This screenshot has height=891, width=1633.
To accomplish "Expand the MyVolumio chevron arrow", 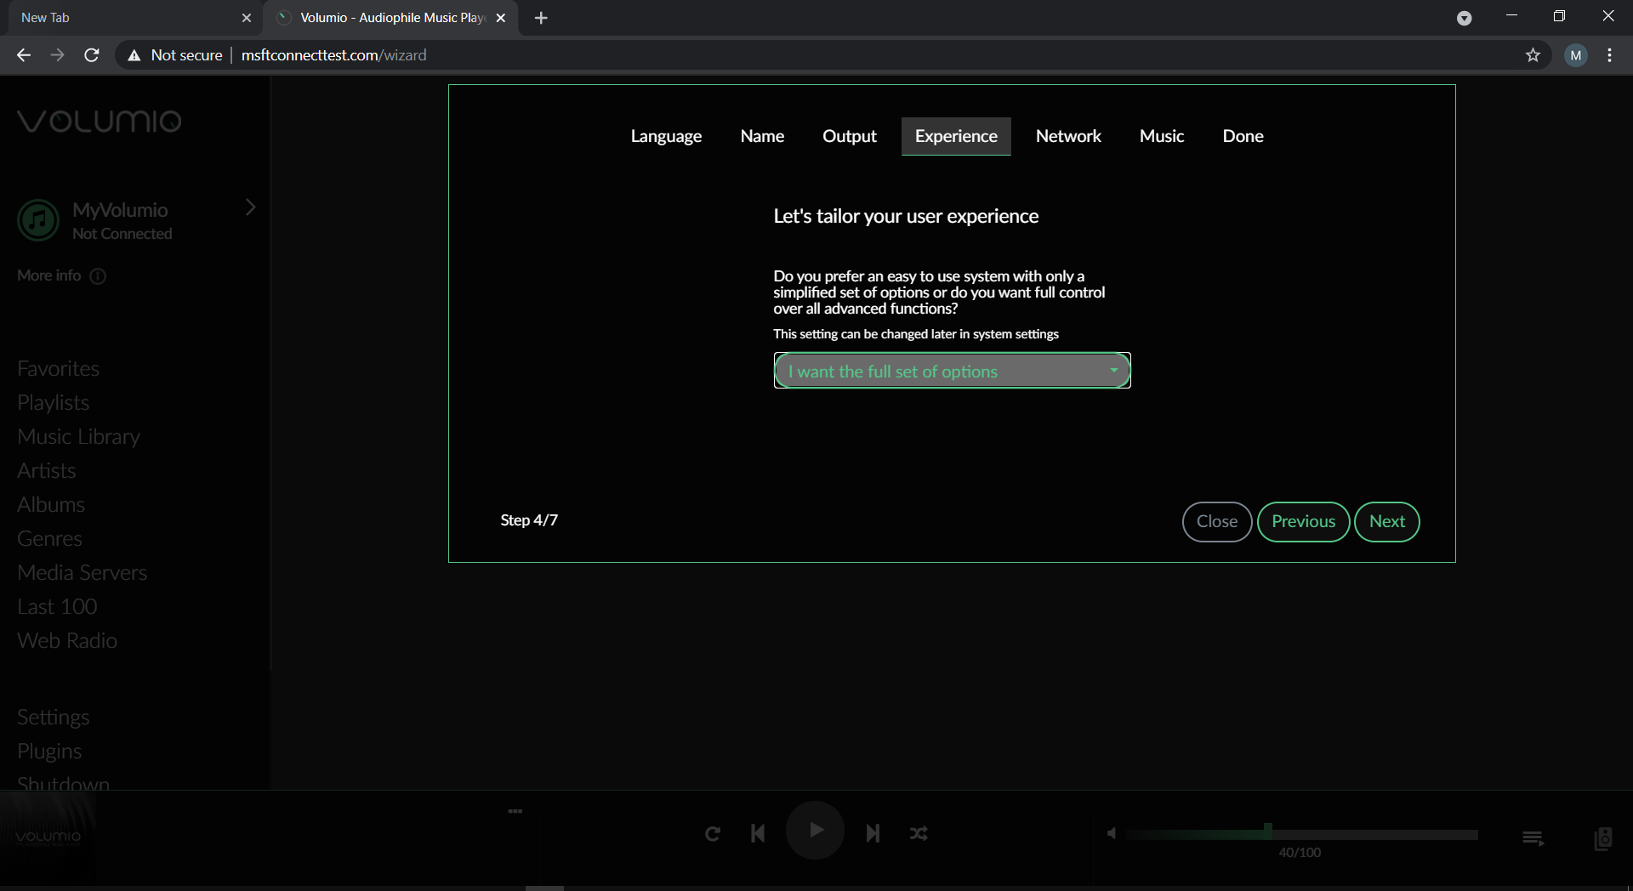I will (250, 207).
